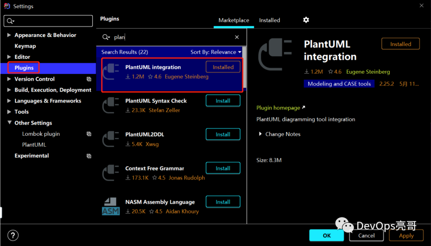
Task: Click the Search Results (22) header
Action: tap(125, 52)
